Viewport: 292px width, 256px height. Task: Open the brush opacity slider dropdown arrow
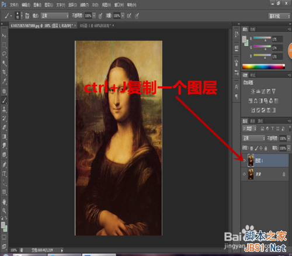tap(94, 16)
